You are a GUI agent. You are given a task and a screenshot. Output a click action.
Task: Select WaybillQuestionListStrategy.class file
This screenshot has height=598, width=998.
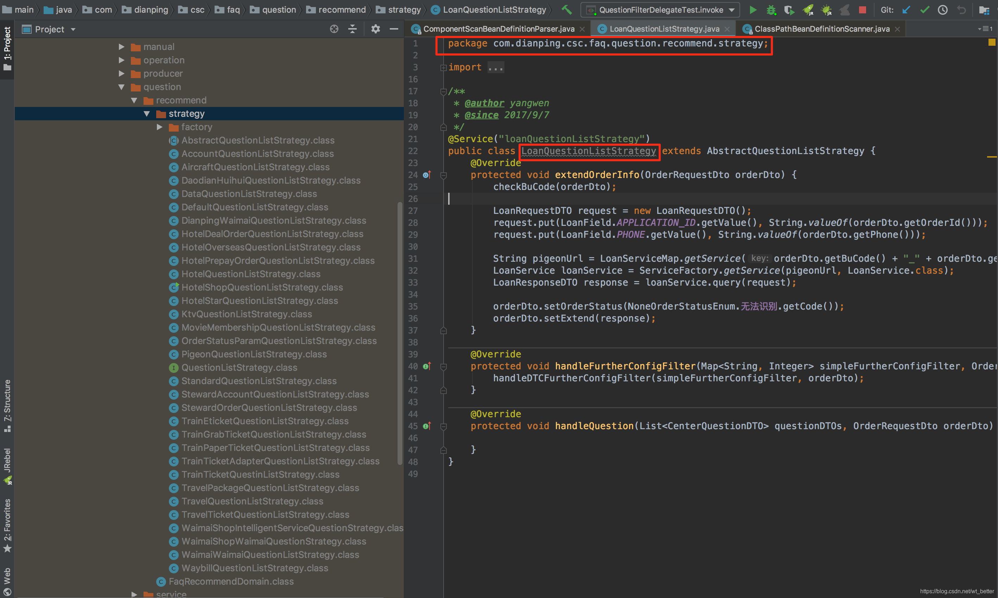pyautogui.click(x=255, y=568)
